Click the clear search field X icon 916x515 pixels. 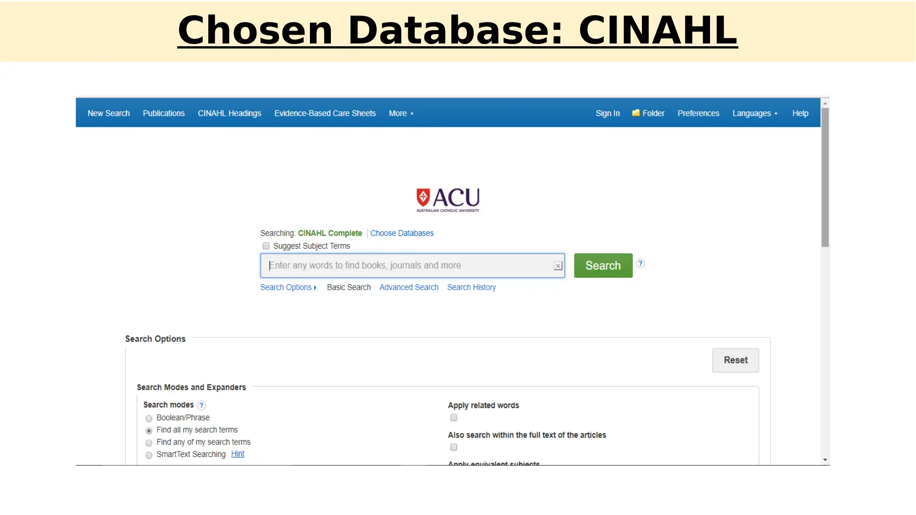[558, 265]
